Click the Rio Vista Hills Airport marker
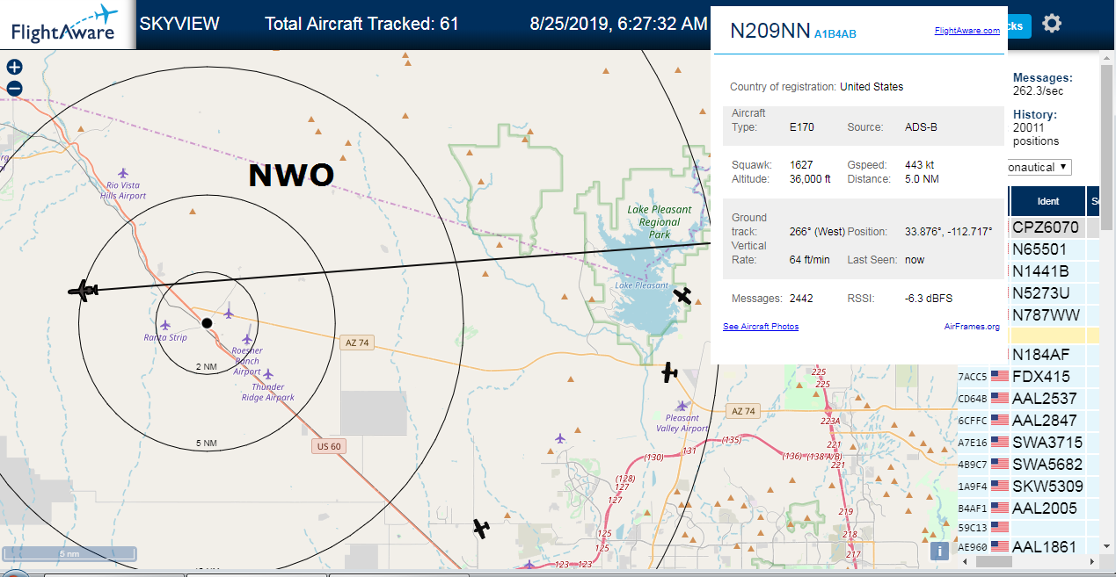Image resolution: width=1116 pixels, height=577 pixels. click(123, 172)
